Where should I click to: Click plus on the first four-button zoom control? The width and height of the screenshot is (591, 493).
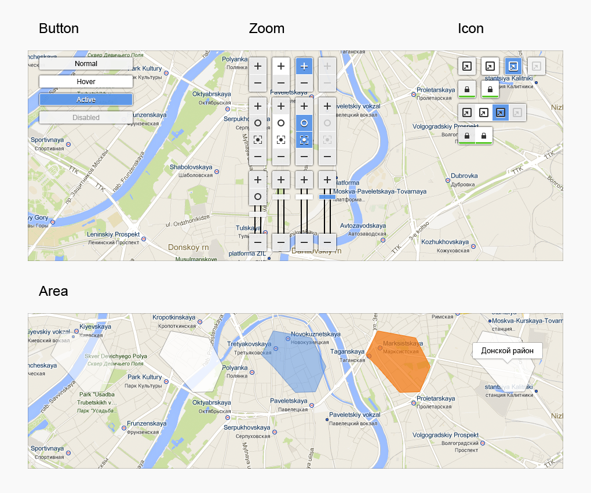point(258,106)
